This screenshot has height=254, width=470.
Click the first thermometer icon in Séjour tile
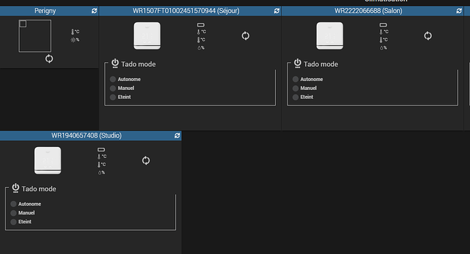198,32
